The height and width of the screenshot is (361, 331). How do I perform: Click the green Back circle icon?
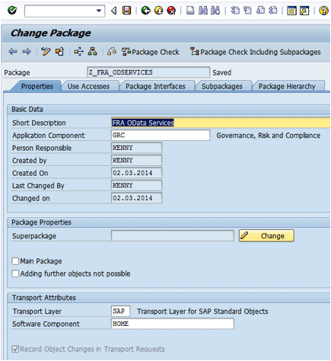[x=145, y=11]
